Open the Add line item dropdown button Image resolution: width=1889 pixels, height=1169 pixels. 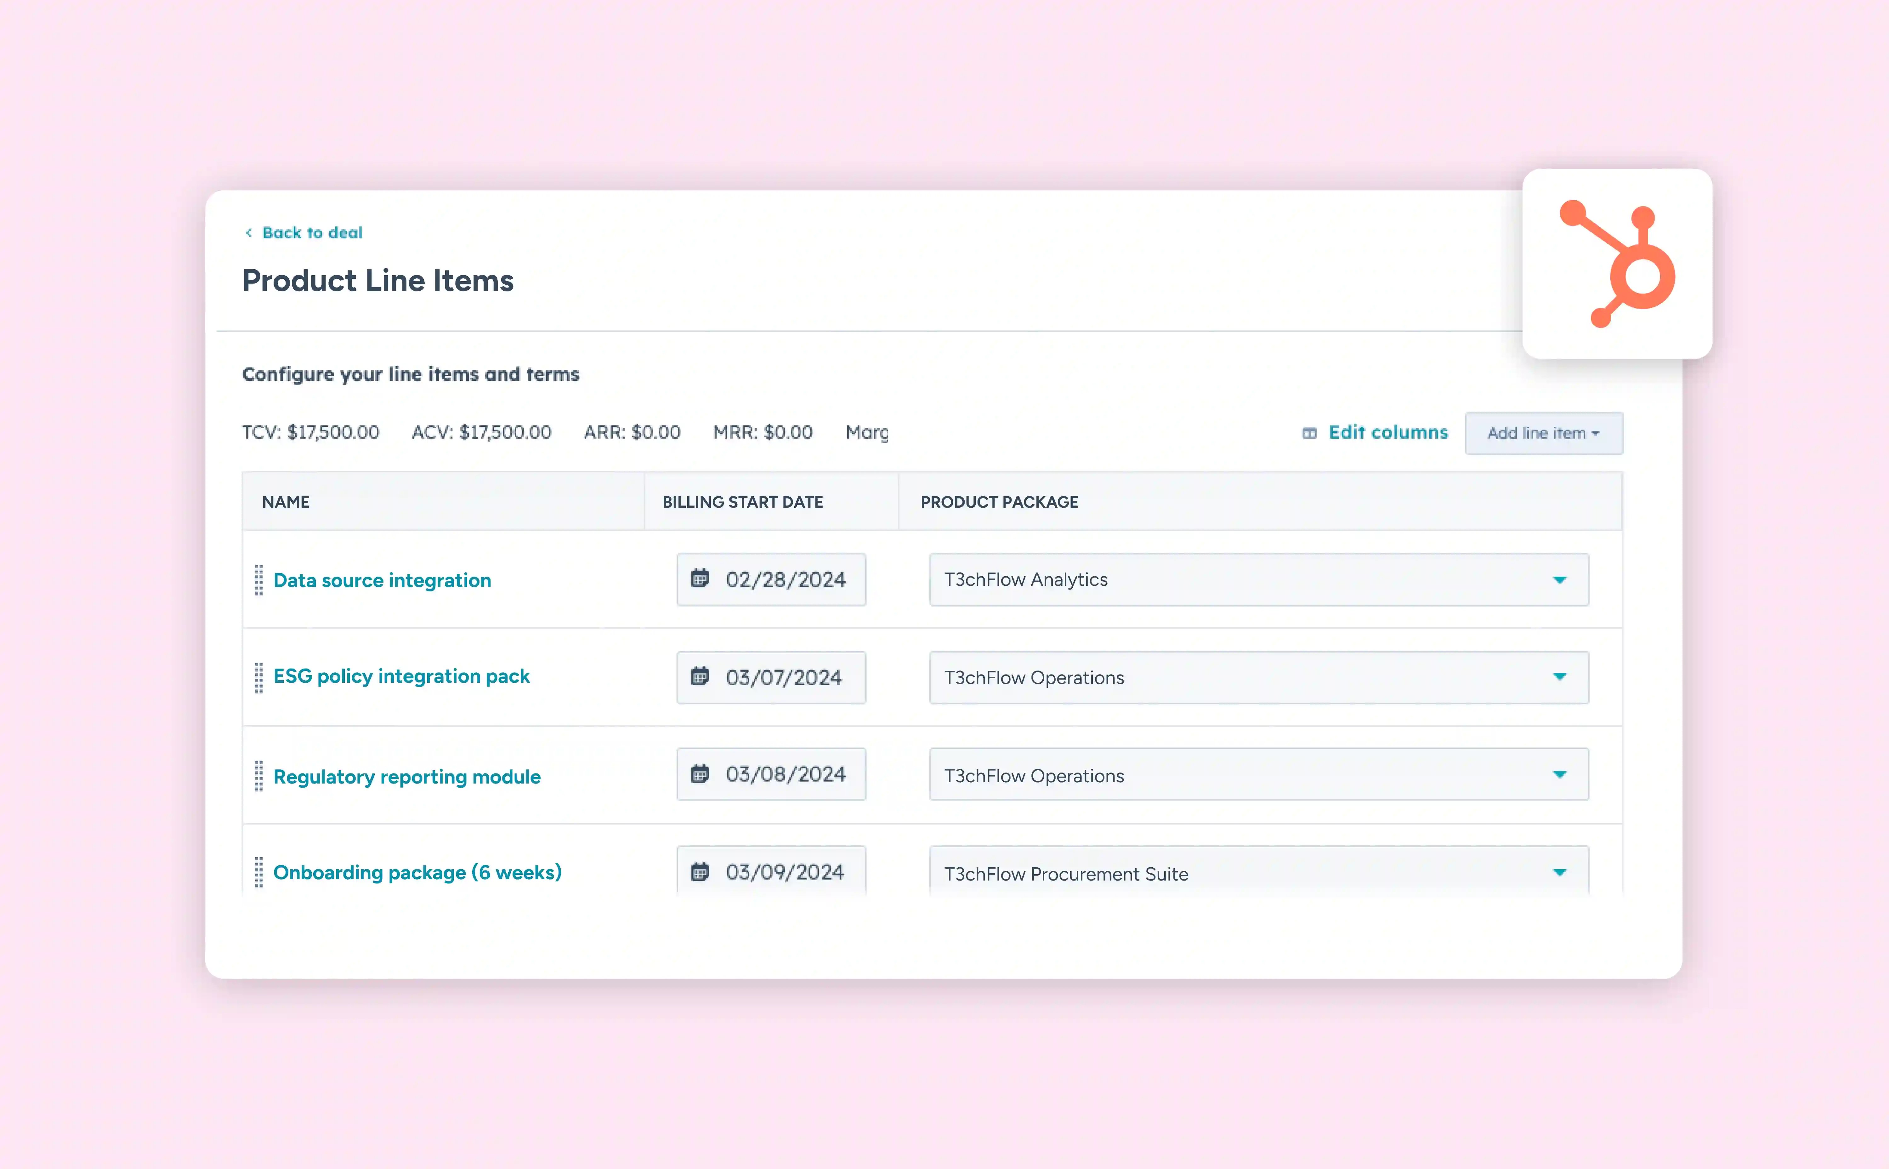pos(1544,433)
